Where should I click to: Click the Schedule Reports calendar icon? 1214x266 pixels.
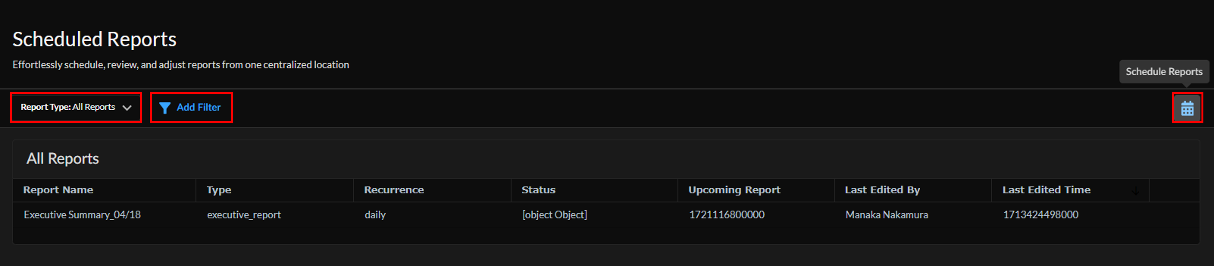click(x=1187, y=108)
